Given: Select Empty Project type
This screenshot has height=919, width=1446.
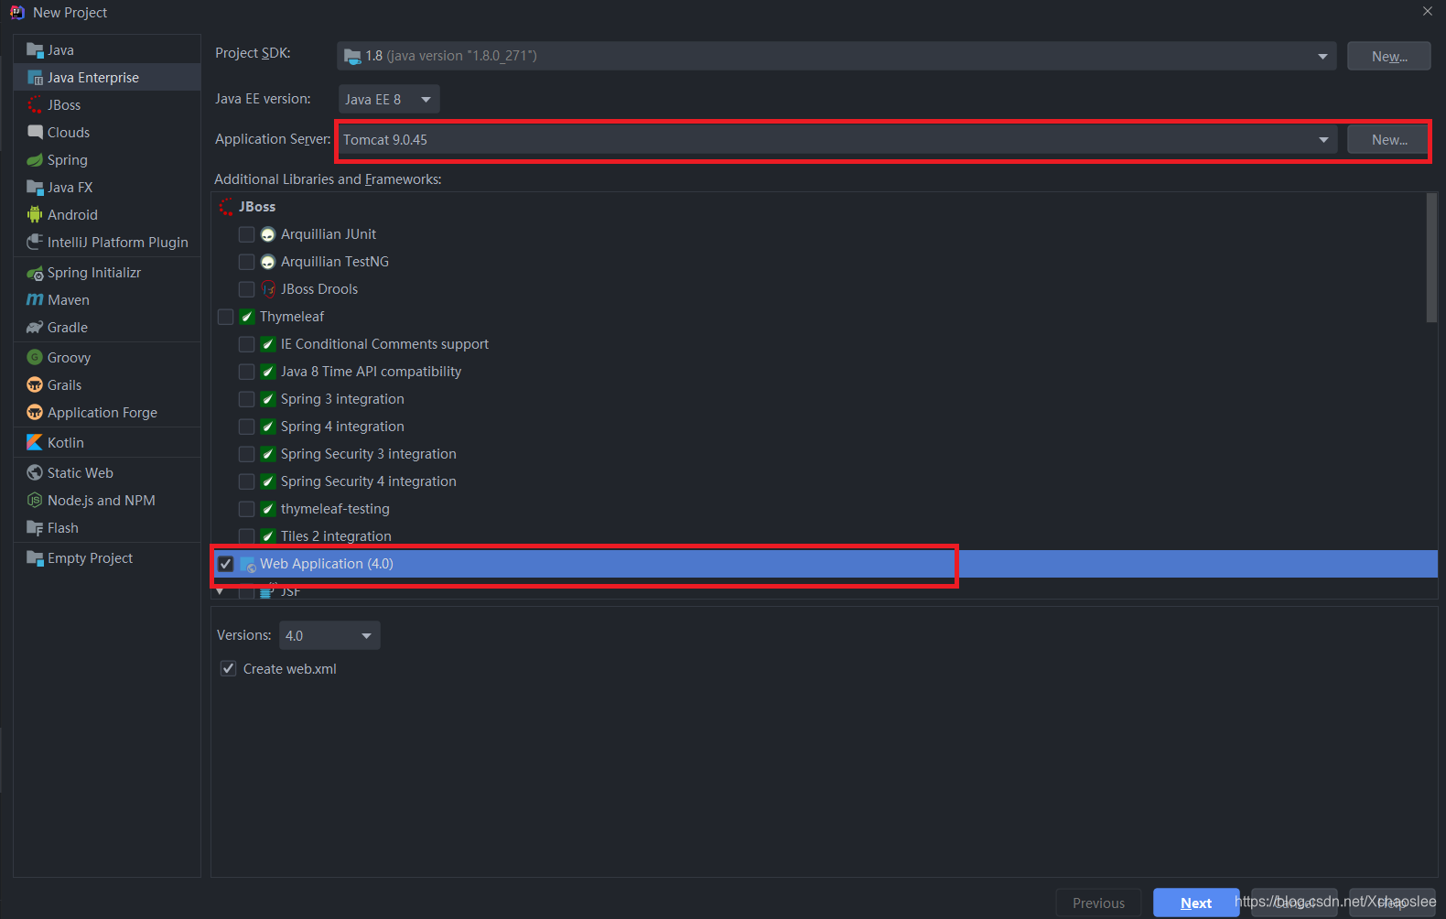Looking at the screenshot, I should click(x=107, y=558).
